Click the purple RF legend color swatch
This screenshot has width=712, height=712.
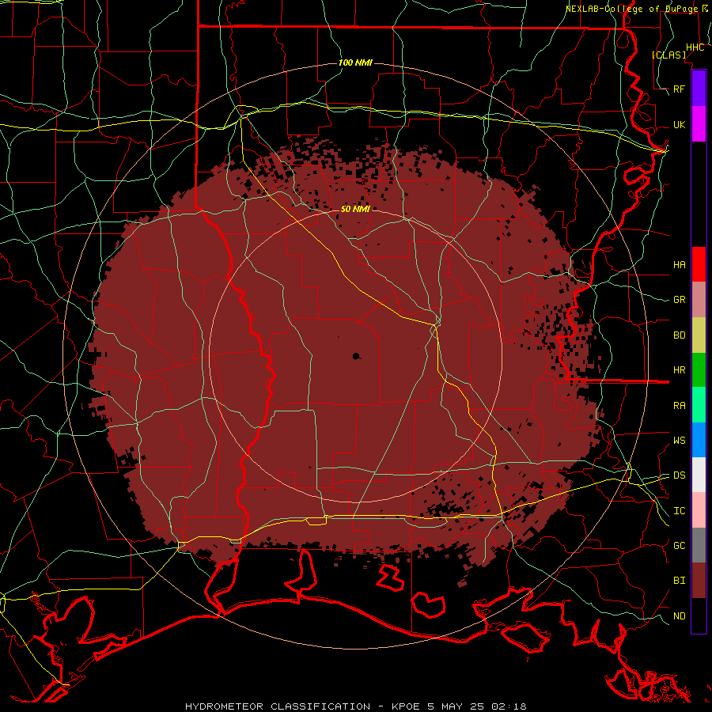click(x=699, y=89)
